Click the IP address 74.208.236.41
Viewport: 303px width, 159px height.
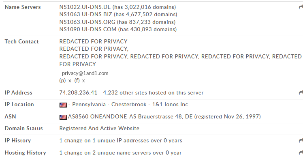pyautogui.click(x=78, y=92)
